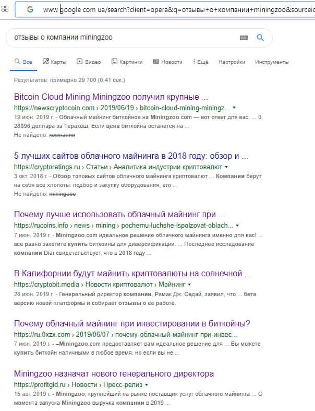
Task: Open Инструменты search tools
Action: pos(272,62)
